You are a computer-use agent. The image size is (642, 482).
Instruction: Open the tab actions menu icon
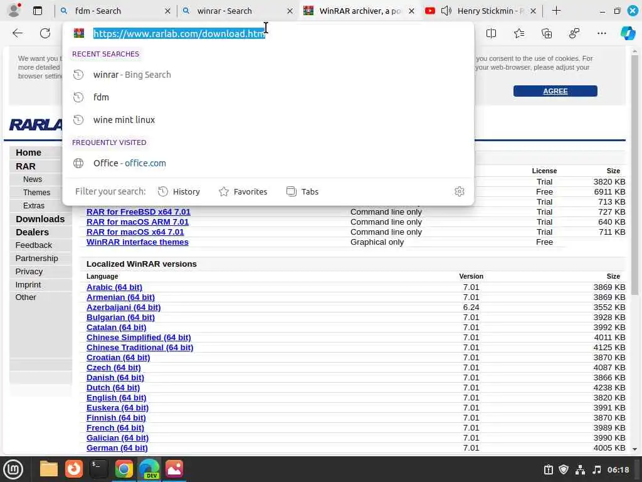tap(37, 11)
